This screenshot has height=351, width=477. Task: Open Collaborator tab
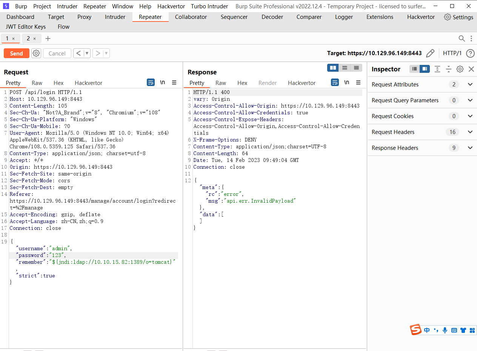pyautogui.click(x=191, y=17)
